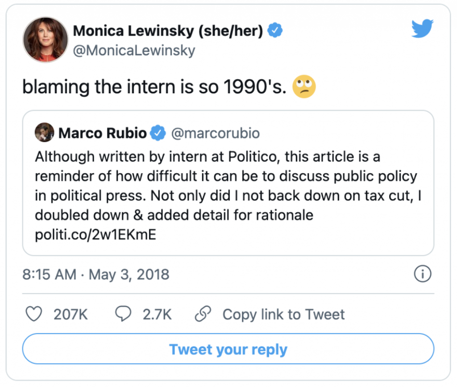Click Monica Lewinsky's verified badge
The width and height of the screenshot is (457, 387).
(274, 31)
